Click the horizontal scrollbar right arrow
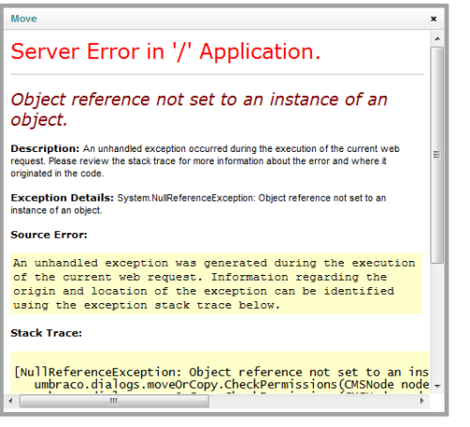470x427 pixels. 422,401
